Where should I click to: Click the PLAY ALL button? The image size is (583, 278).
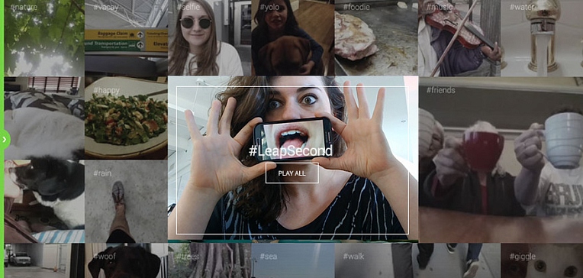pos(291,173)
